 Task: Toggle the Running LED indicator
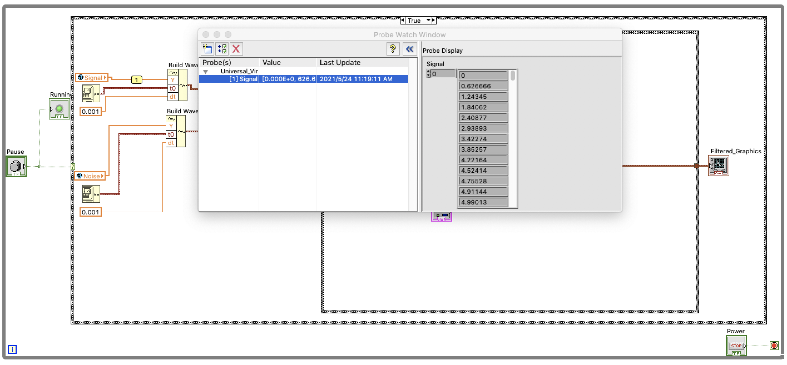[x=59, y=109]
